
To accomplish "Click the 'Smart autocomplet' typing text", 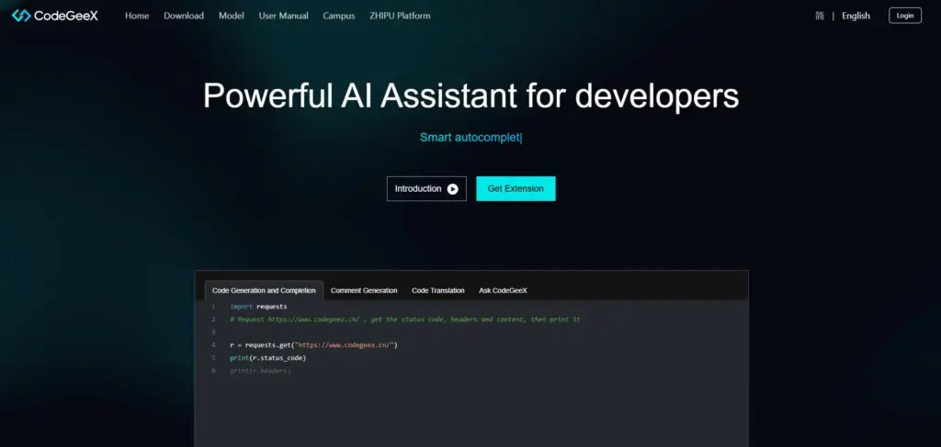I will pos(470,137).
